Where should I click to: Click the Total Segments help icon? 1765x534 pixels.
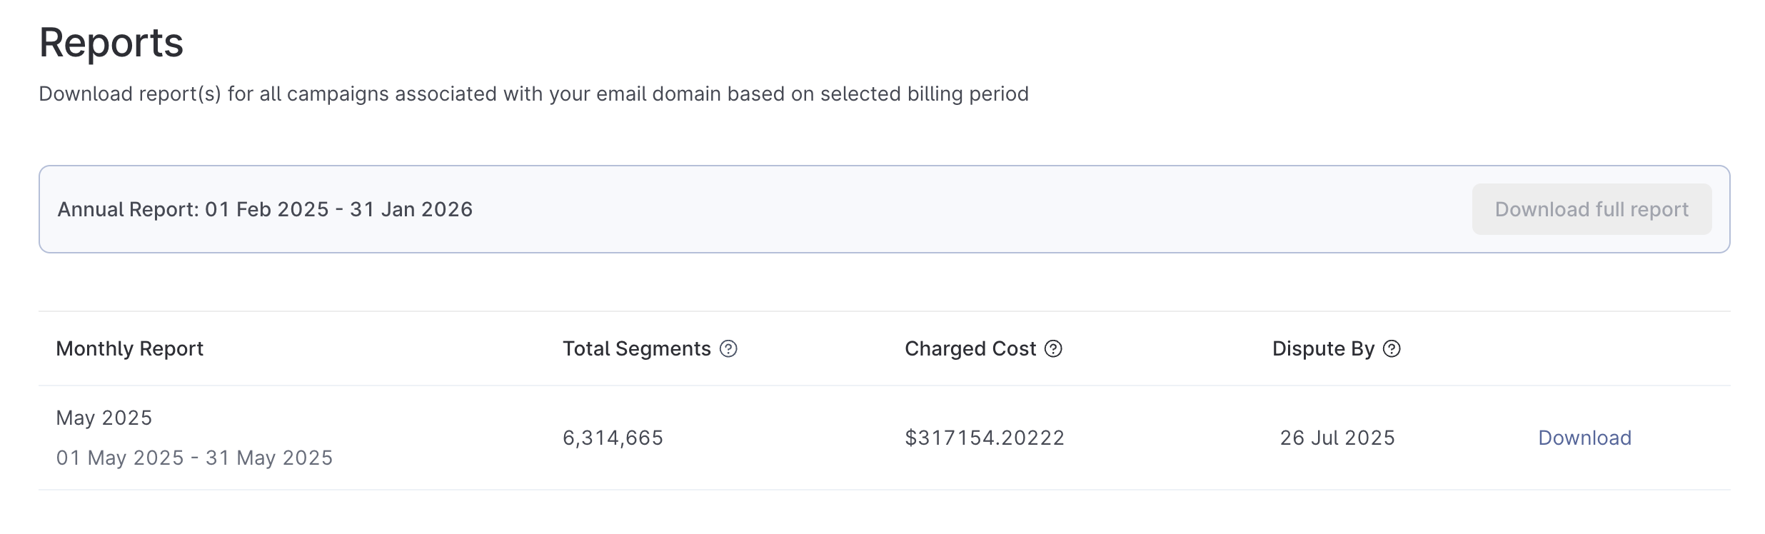[728, 348]
